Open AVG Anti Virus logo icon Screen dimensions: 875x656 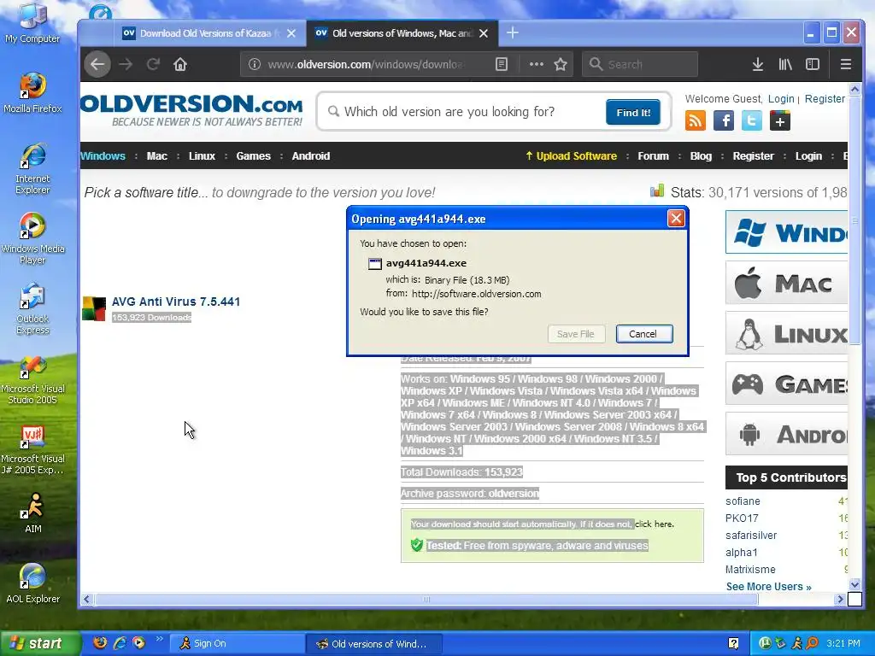coord(94,308)
